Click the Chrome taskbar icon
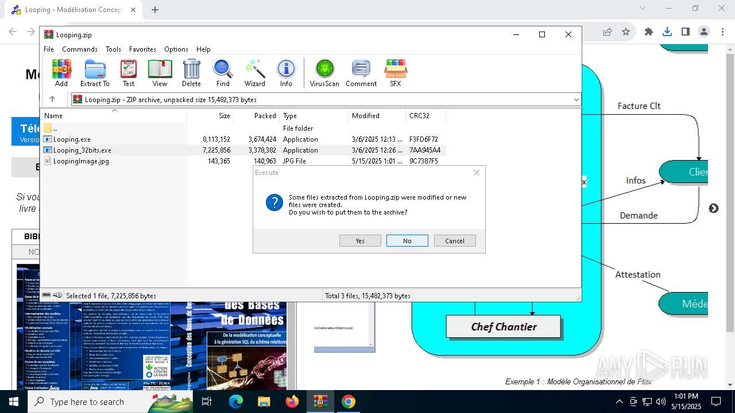 (x=348, y=402)
